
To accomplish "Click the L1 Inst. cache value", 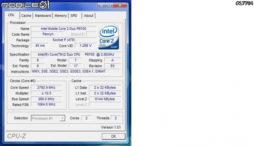I will [x=105, y=93].
